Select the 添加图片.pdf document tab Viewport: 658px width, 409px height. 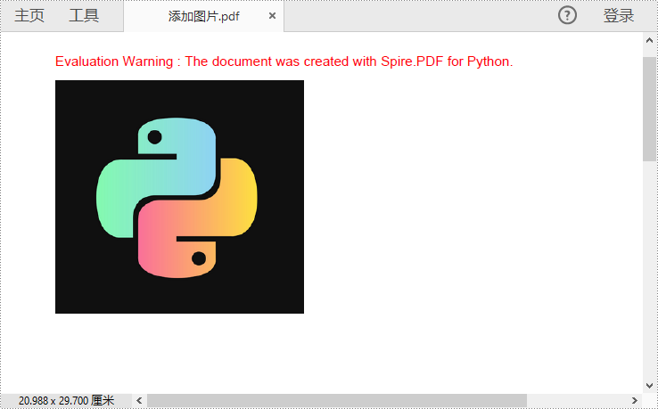point(203,16)
